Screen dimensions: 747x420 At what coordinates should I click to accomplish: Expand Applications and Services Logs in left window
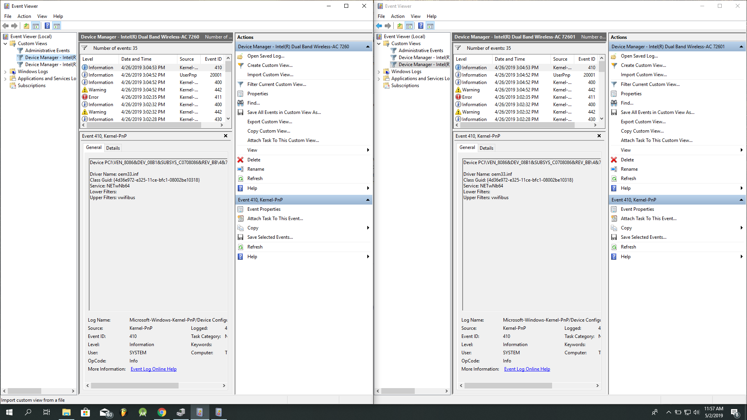coord(5,79)
